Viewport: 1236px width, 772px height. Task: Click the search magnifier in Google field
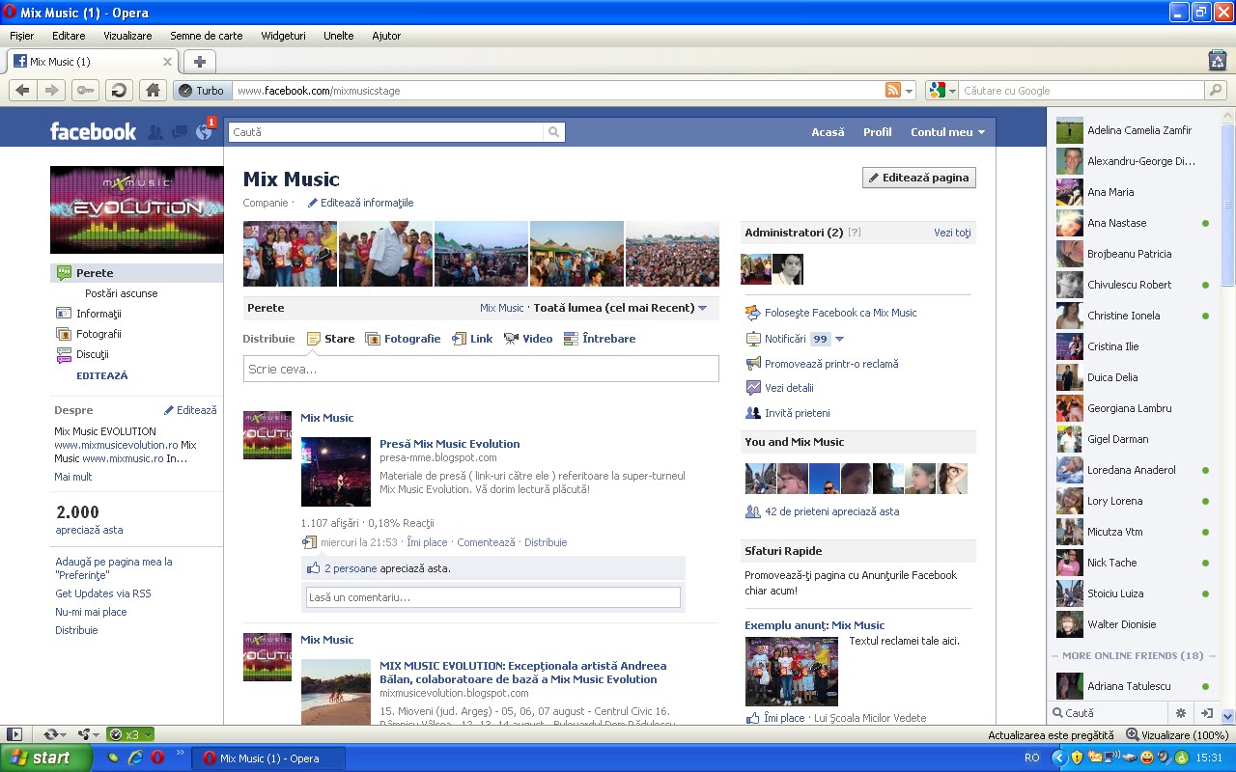1216,91
